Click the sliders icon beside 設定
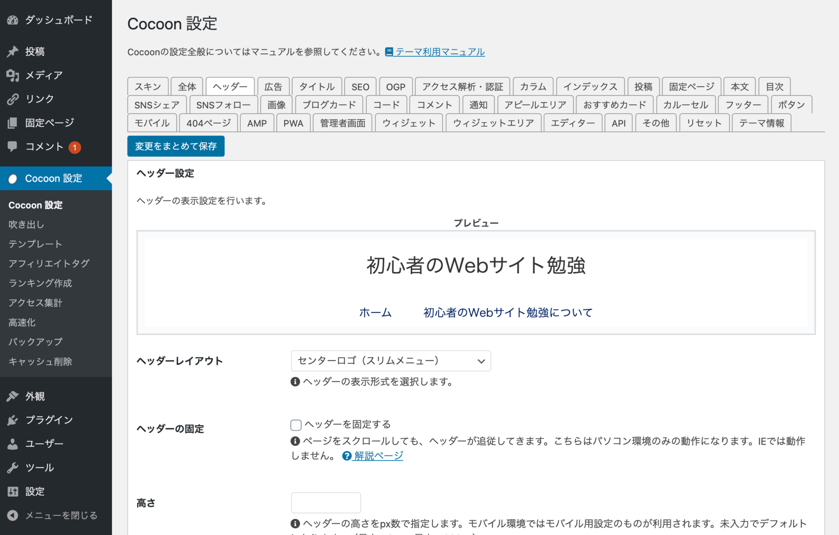This screenshot has height=535, width=839. coord(13,492)
